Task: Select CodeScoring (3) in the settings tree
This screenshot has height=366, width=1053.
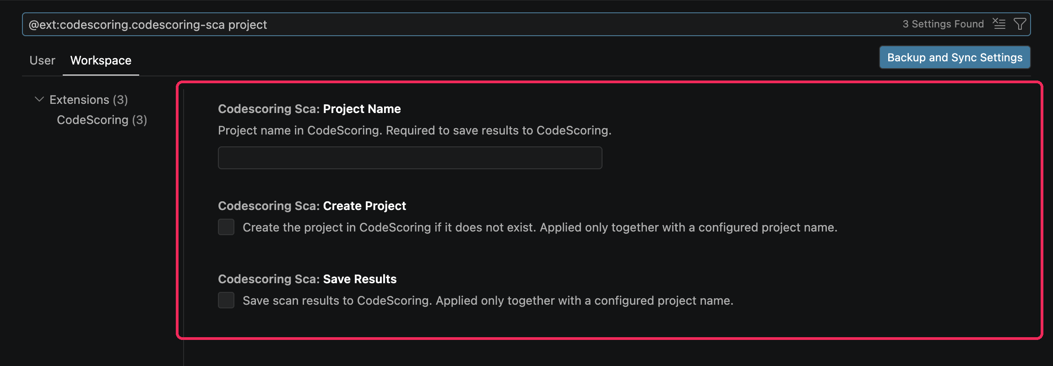Action: tap(102, 120)
